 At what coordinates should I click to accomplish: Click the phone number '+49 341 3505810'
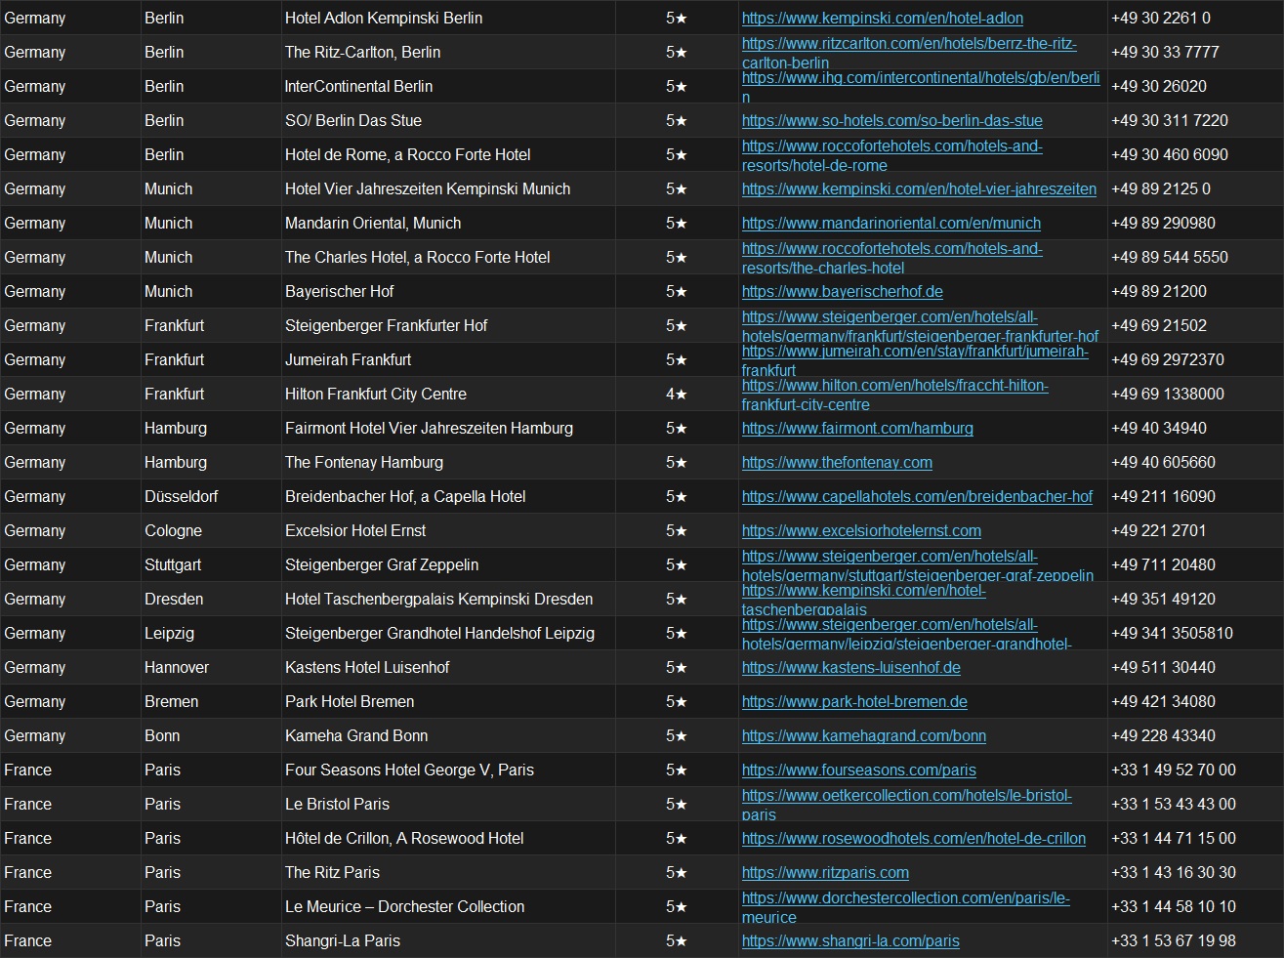click(x=1172, y=633)
